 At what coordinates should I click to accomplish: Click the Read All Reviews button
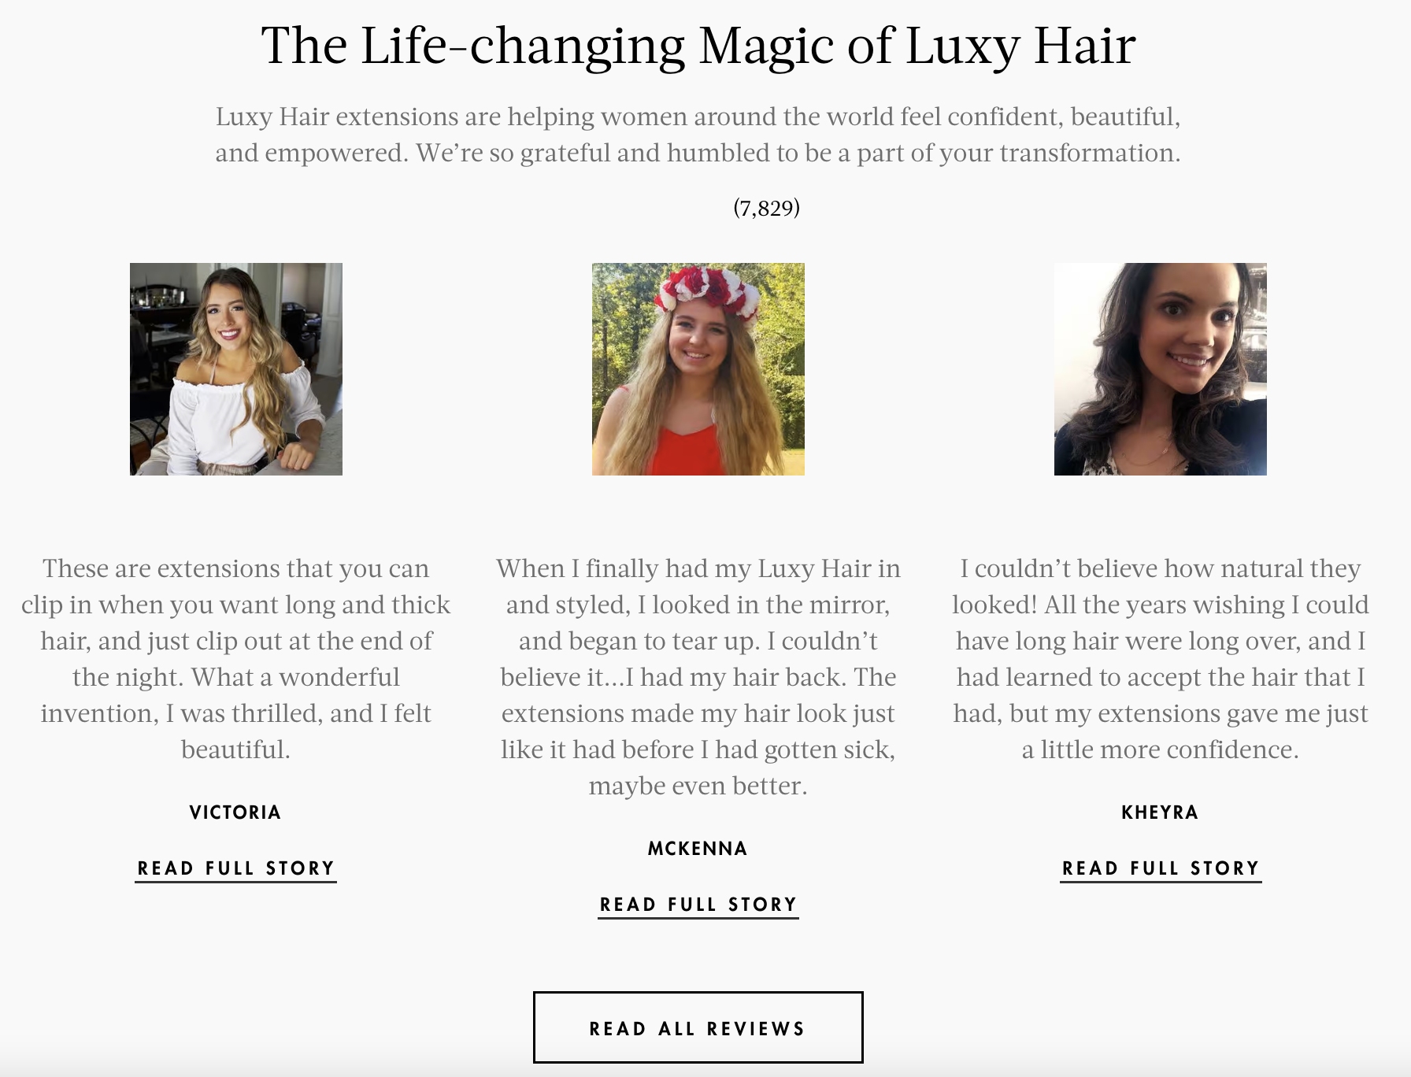(x=698, y=1028)
